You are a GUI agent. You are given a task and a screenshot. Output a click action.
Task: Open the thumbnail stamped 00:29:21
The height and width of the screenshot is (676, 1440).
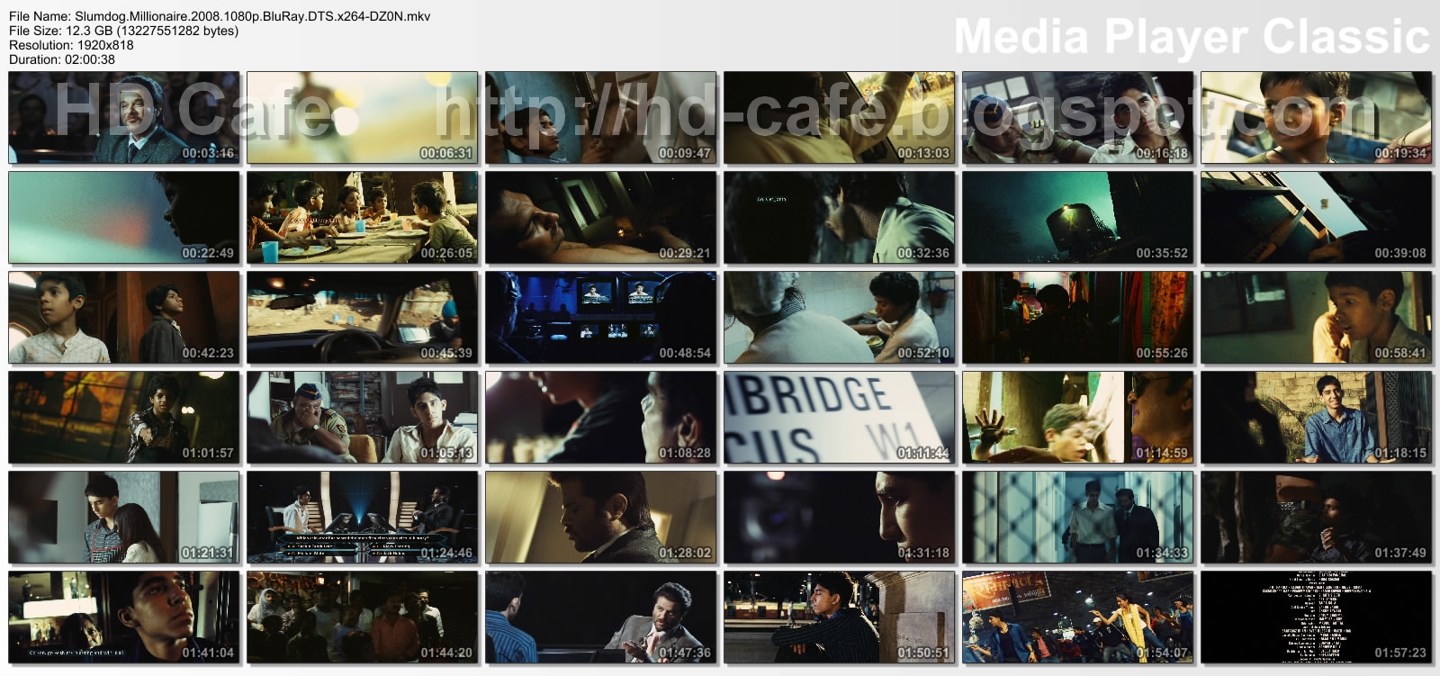point(601,218)
